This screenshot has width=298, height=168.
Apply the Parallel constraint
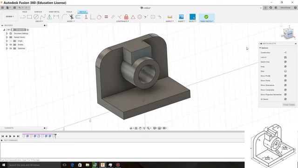point(113,17)
